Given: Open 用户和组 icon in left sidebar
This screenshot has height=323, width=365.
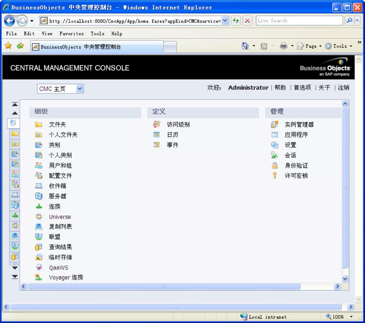Looking at the screenshot, I should click(x=15, y=174).
